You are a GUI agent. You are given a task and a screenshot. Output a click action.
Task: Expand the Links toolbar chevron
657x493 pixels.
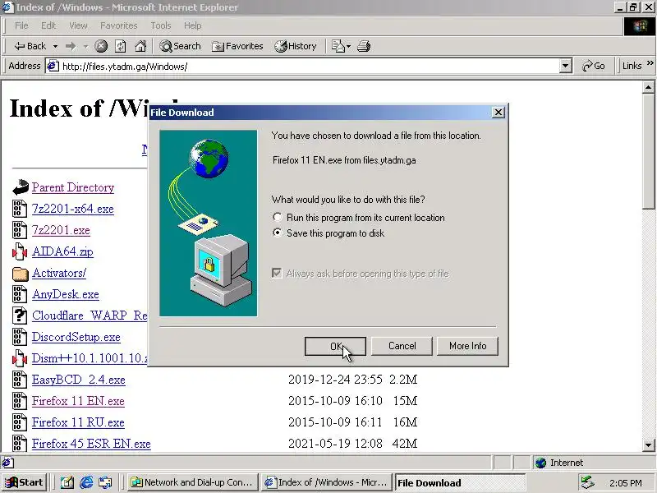[x=650, y=63]
